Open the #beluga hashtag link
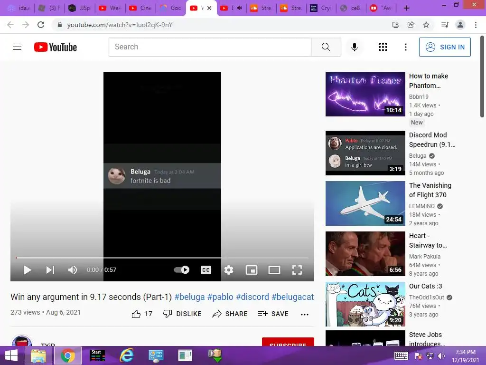486x365 pixels. (x=190, y=297)
